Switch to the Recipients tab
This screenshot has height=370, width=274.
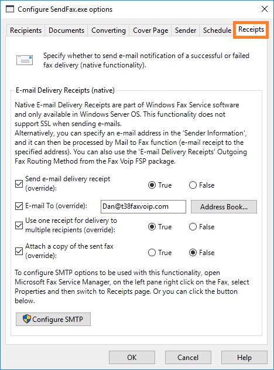tap(26, 30)
